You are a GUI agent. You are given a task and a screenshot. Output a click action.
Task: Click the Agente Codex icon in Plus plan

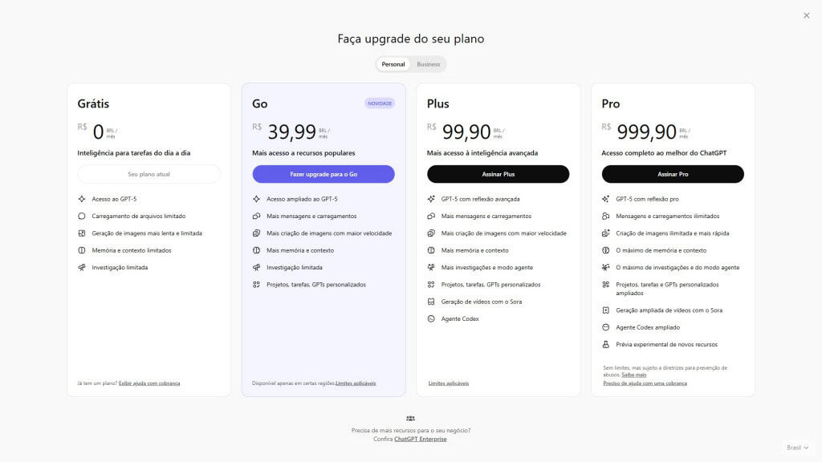point(429,318)
